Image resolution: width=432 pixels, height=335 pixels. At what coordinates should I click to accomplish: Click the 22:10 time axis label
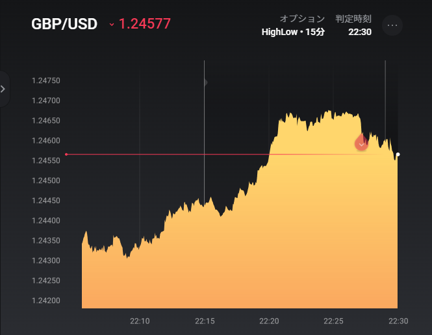(x=140, y=321)
